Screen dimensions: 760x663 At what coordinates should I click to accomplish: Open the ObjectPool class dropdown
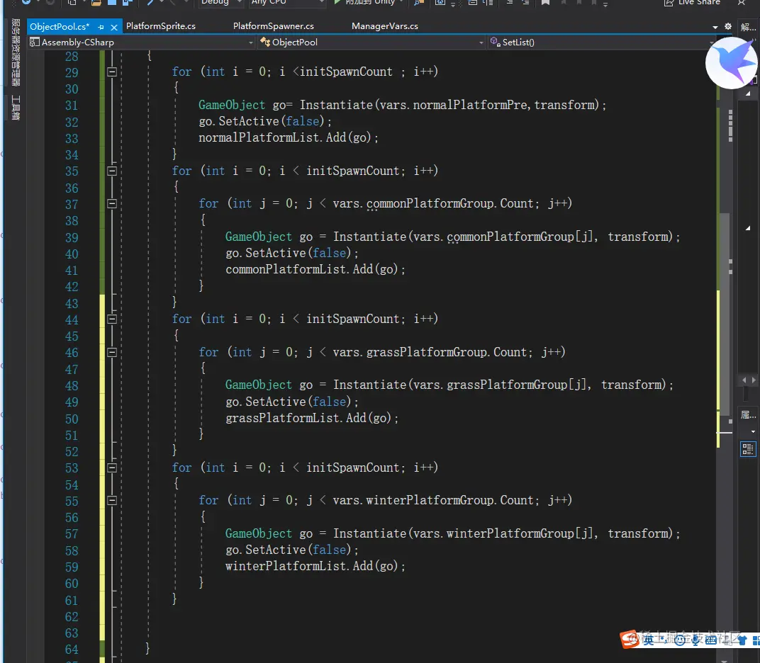[481, 42]
